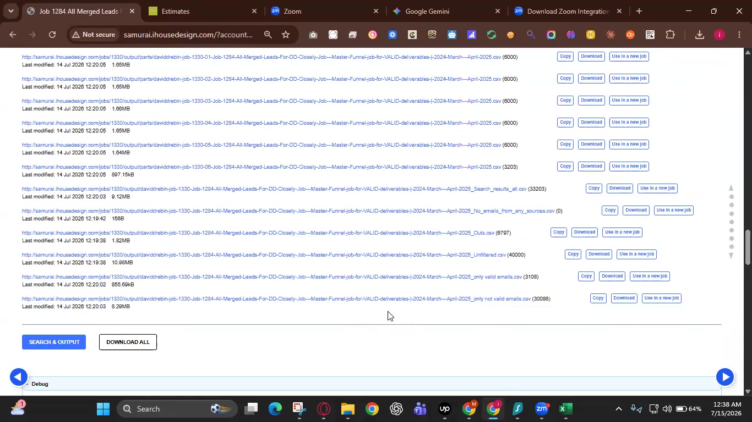Open Microsoft Teams from the taskbar
752x422 pixels.
pos(421,409)
